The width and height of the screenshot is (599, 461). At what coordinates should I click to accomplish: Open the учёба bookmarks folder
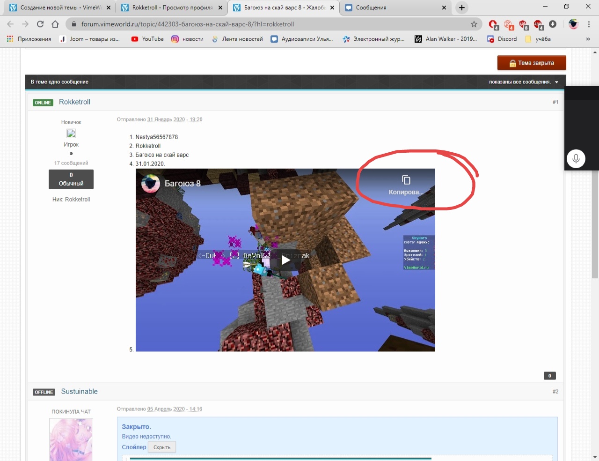point(538,39)
